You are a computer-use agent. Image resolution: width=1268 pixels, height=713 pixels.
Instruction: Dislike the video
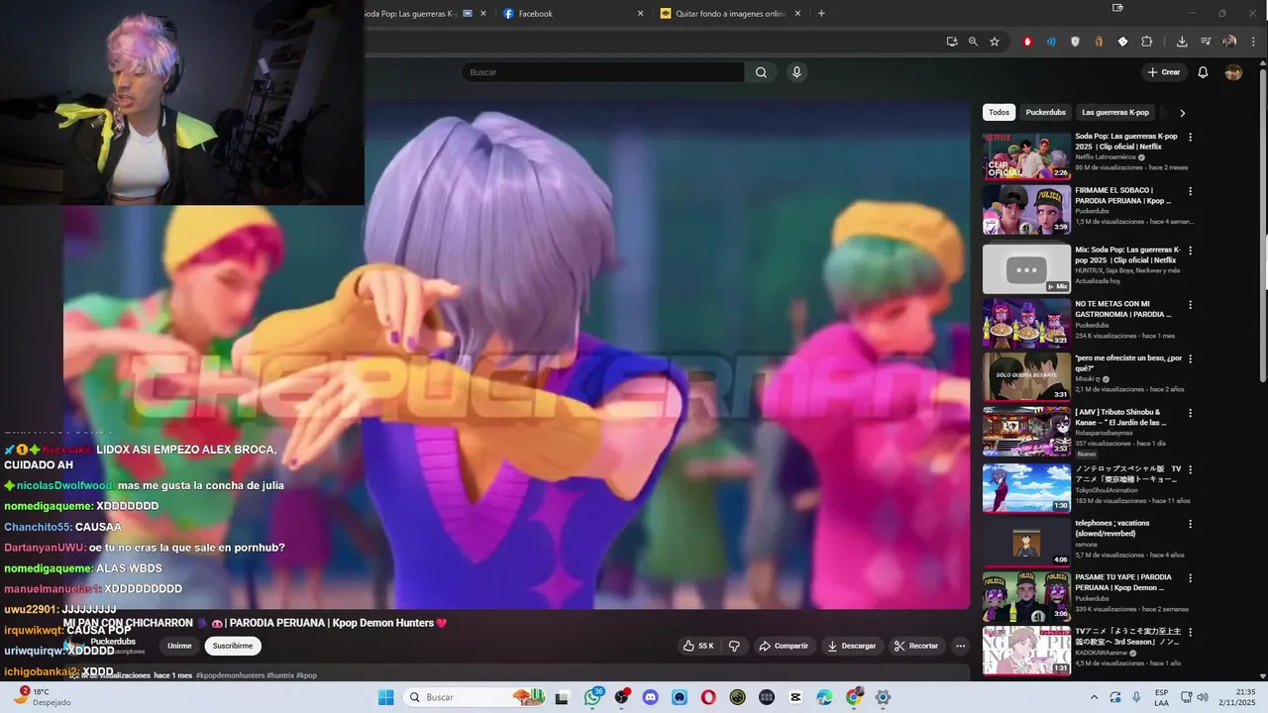pos(734,646)
